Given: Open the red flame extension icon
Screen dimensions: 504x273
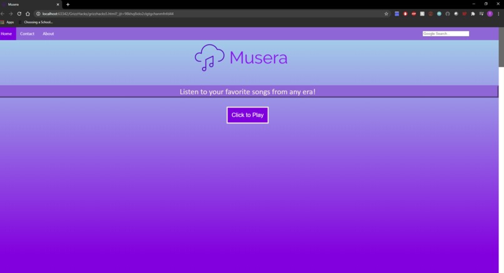Looking at the screenshot, I should 405,14.
